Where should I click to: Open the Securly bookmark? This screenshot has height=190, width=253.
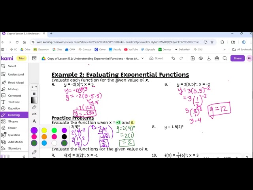point(115,49)
